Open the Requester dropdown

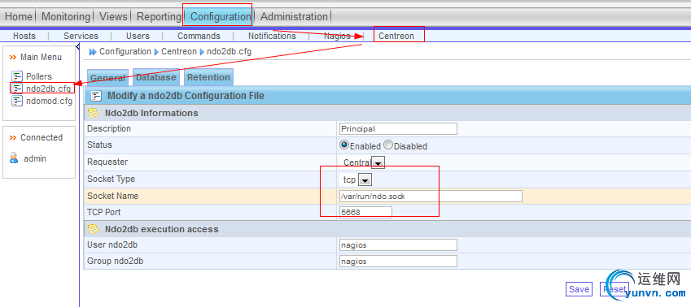[378, 162]
